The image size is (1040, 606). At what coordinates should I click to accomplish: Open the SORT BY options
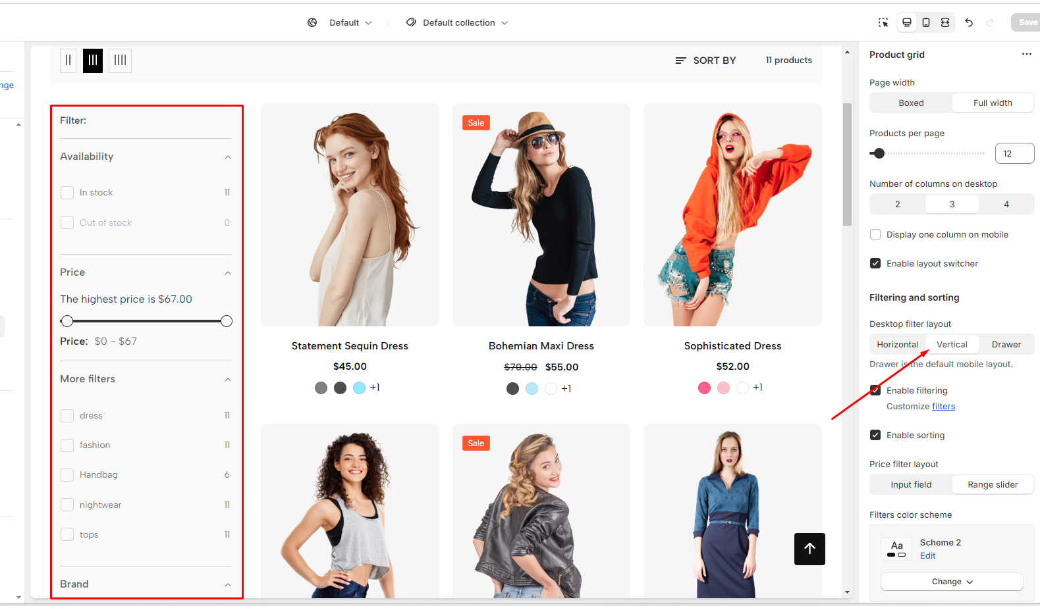click(x=705, y=61)
